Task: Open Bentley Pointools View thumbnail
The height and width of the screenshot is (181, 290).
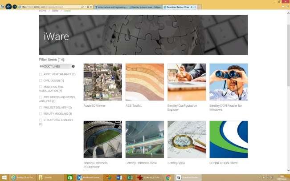Action: 145,140
